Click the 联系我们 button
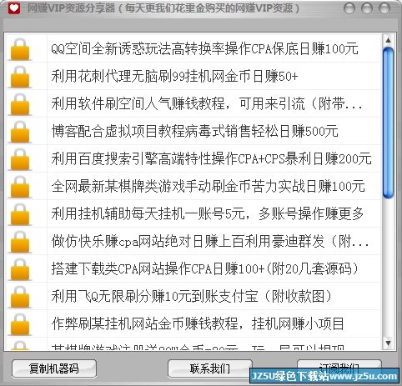 coord(210,368)
